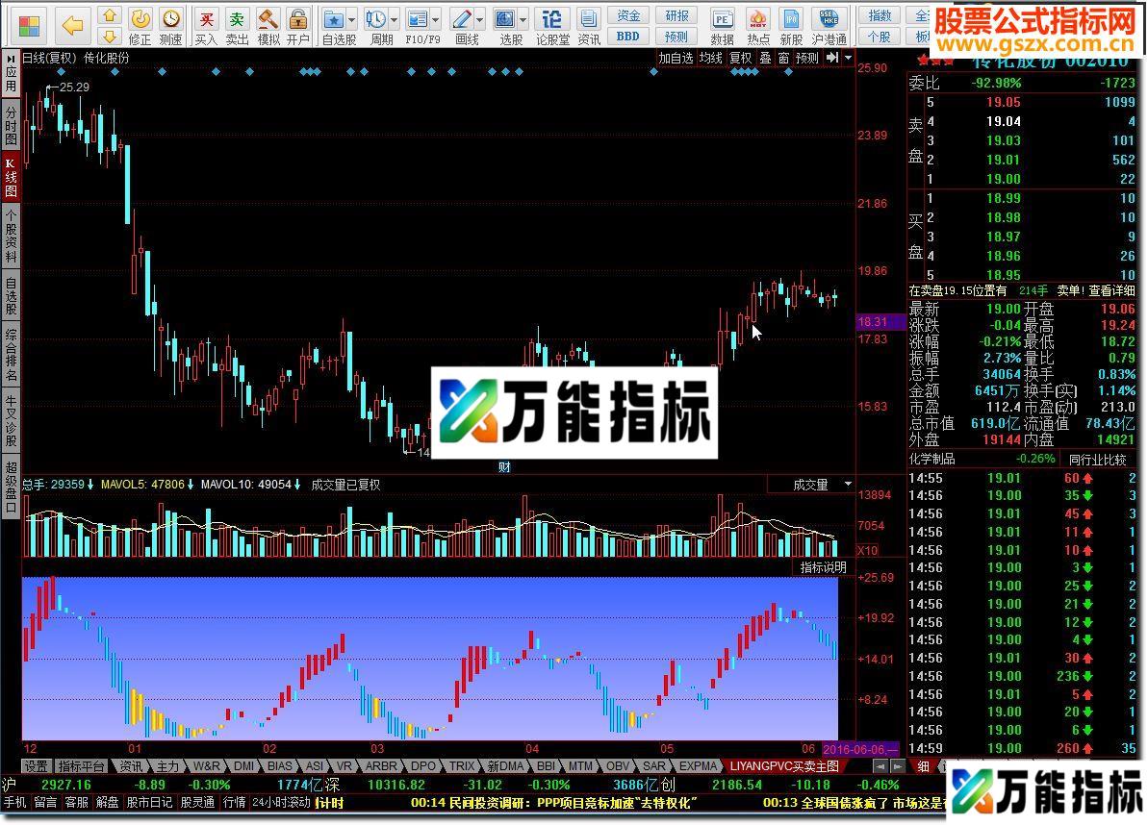
Task: Click the back arrow icon in toolbar
Action: click(x=72, y=23)
